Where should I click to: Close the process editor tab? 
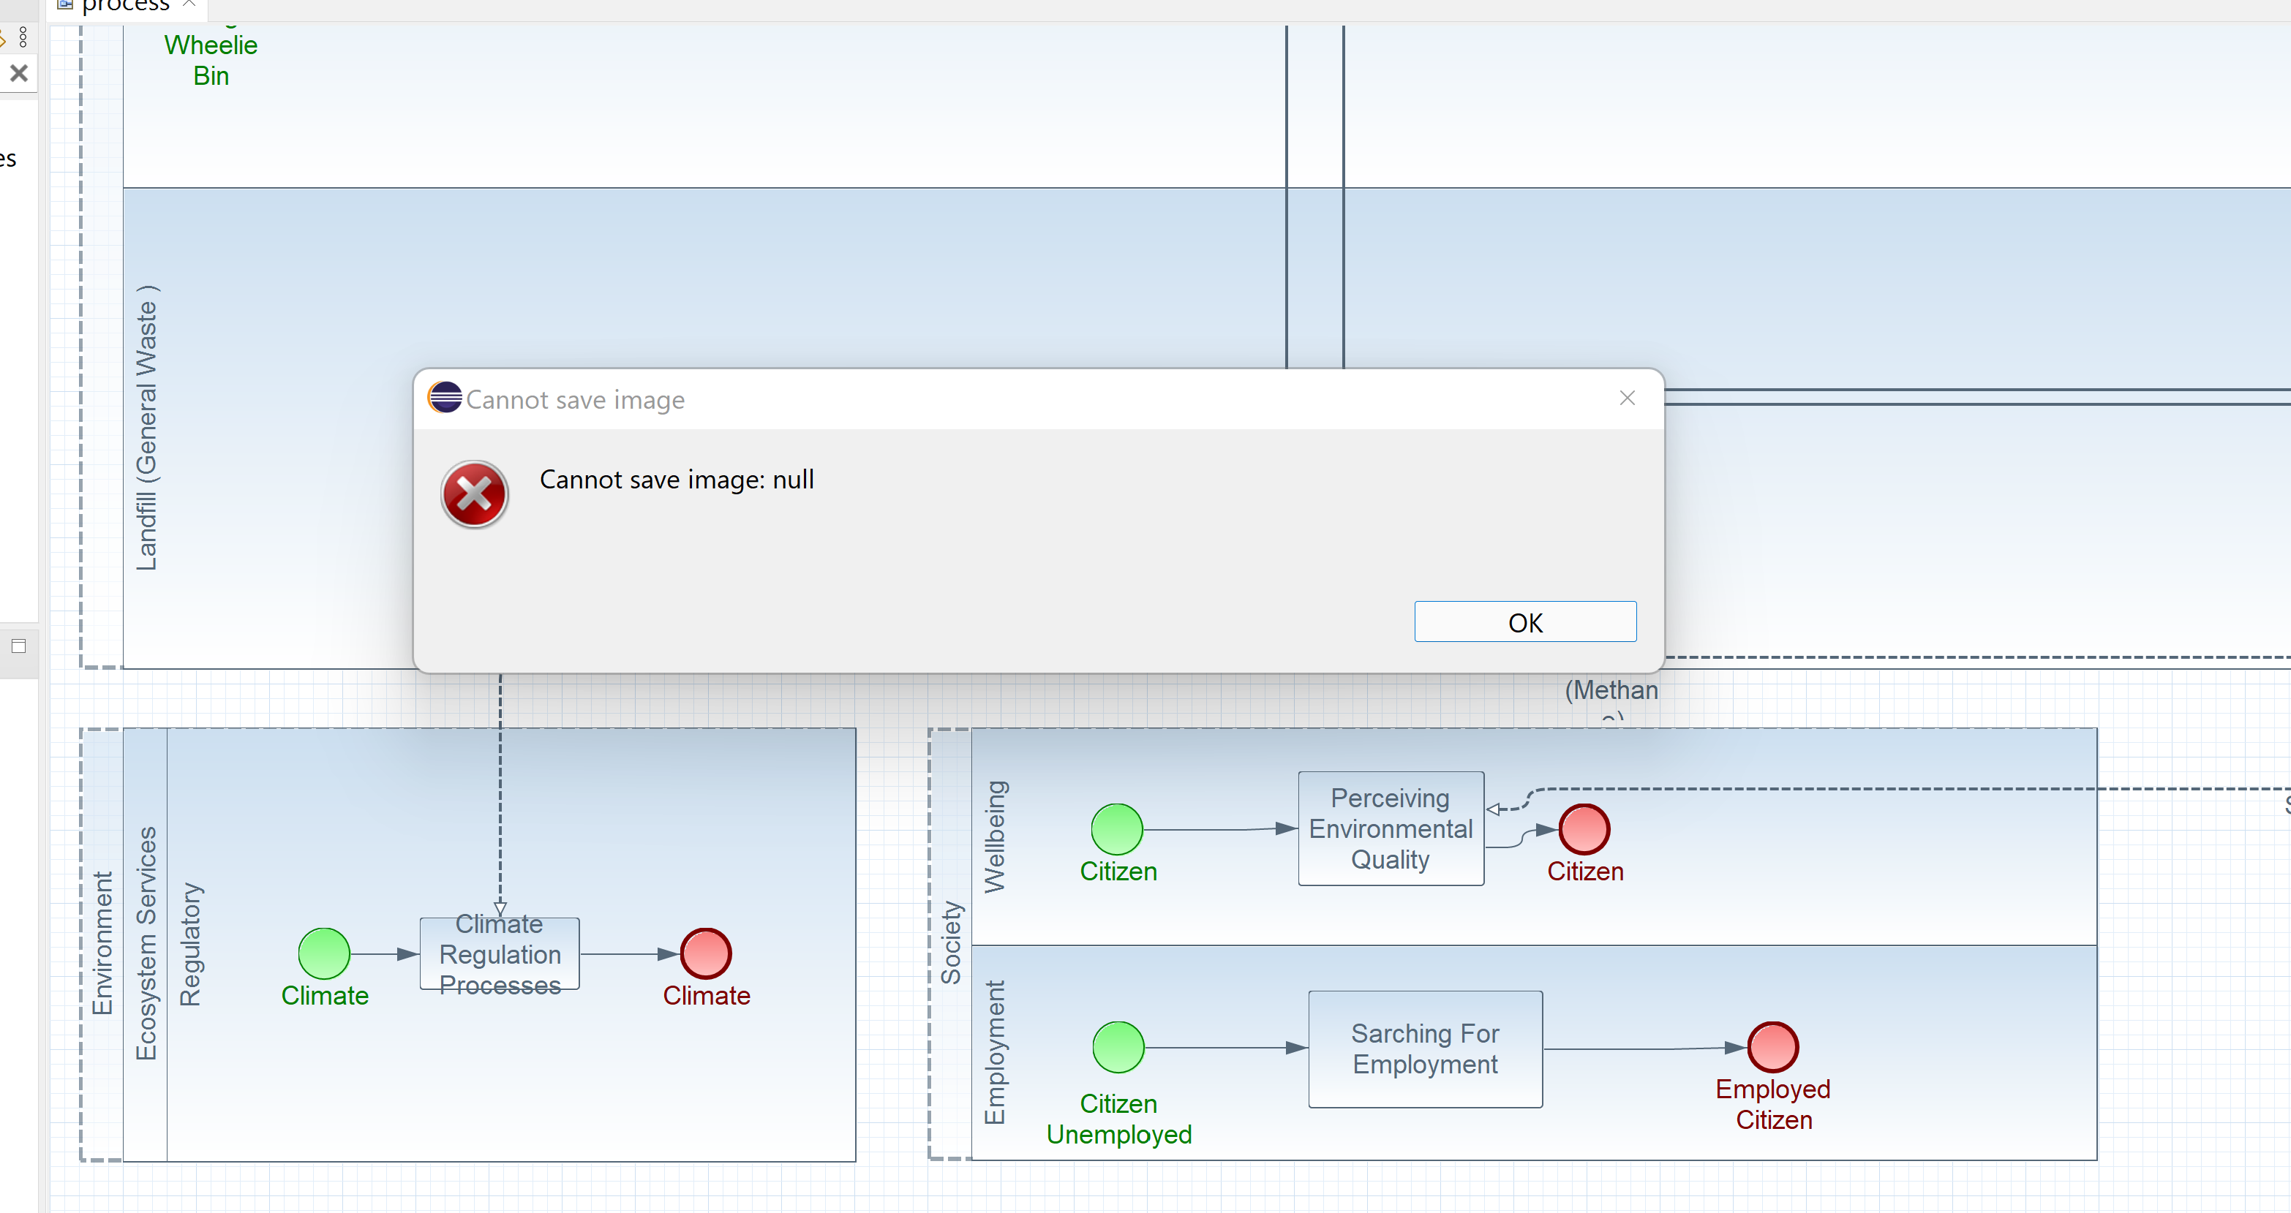(189, 4)
